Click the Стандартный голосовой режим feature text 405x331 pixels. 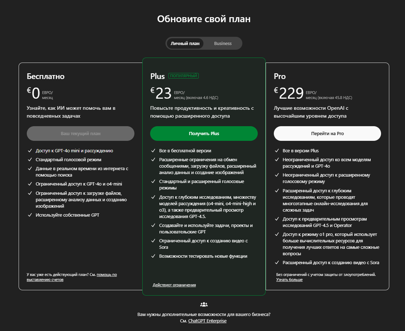tap(68, 160)
